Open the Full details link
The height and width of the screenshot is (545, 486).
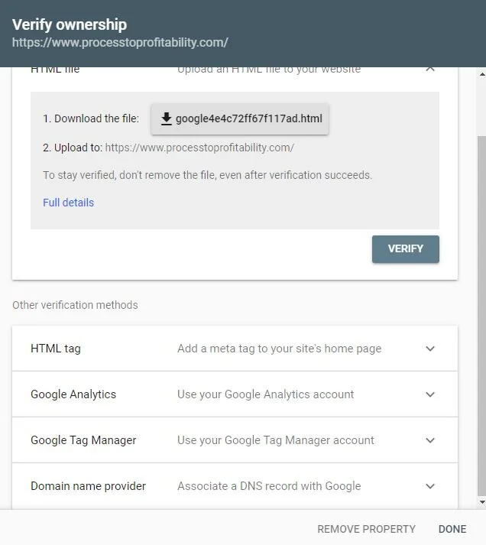[69, 203]
